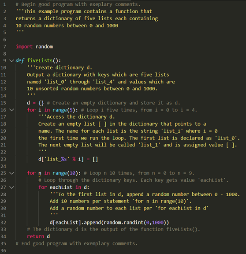Click the number 1000 in randint call
This screenshot has width=246, height=254.
coord(158,222)
